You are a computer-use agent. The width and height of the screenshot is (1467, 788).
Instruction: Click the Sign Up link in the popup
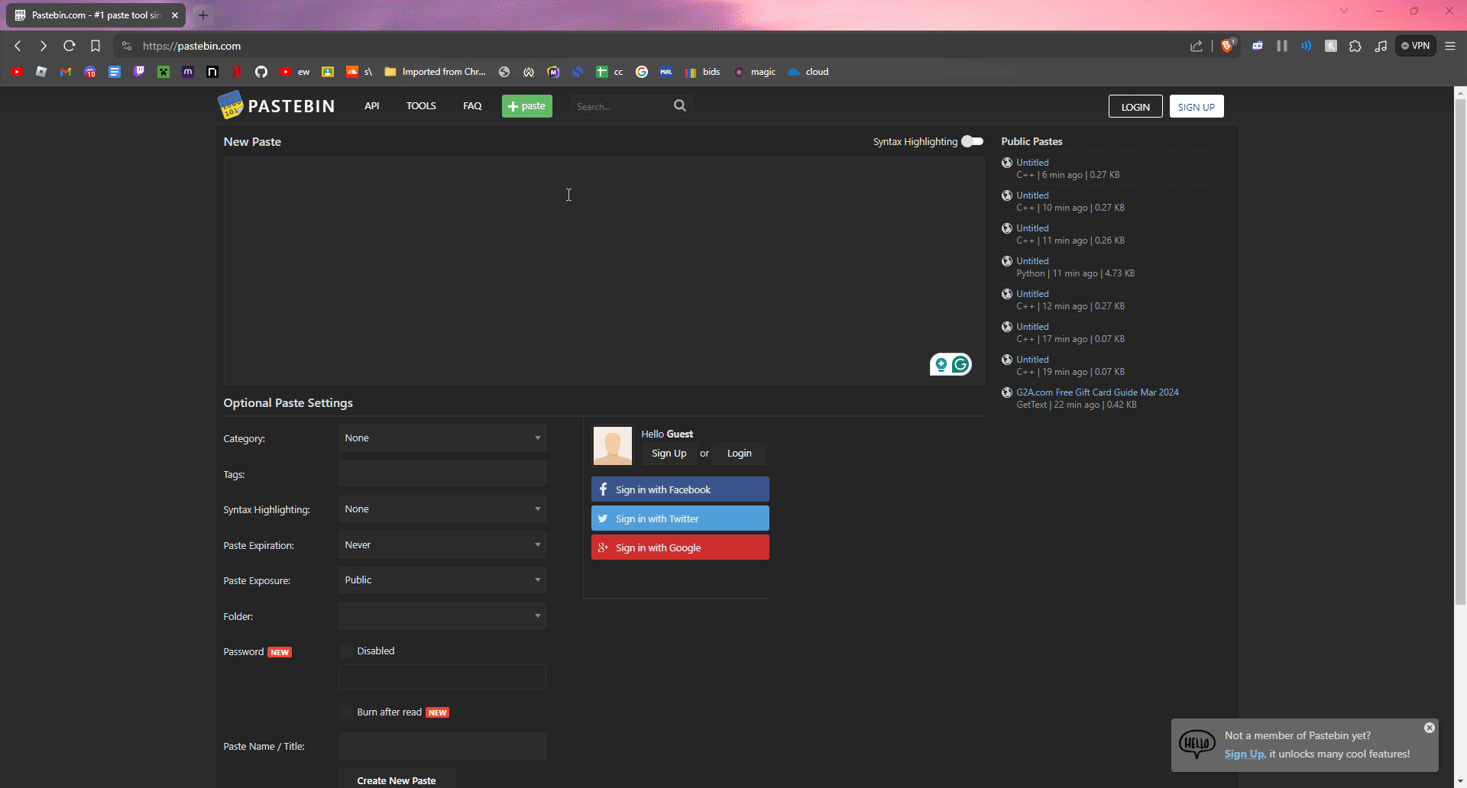[1245, 754]
